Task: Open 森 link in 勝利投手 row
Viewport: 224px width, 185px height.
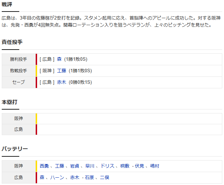Action: pyautogui.click(x=59, y=59)
